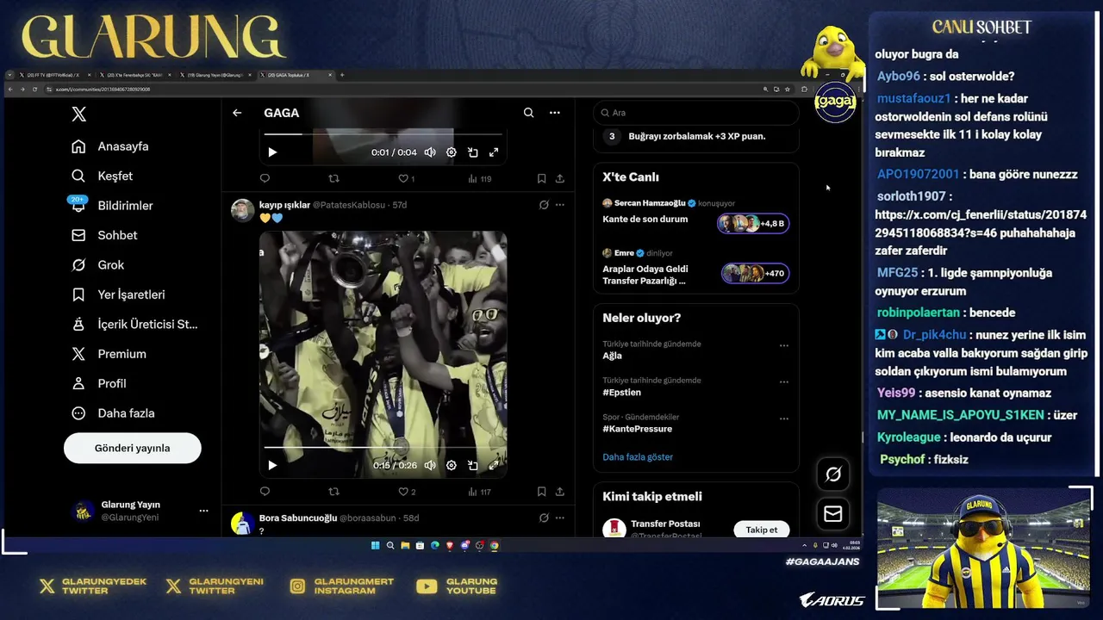Click Windows Start button in taskbar

(x=375, y=545)
